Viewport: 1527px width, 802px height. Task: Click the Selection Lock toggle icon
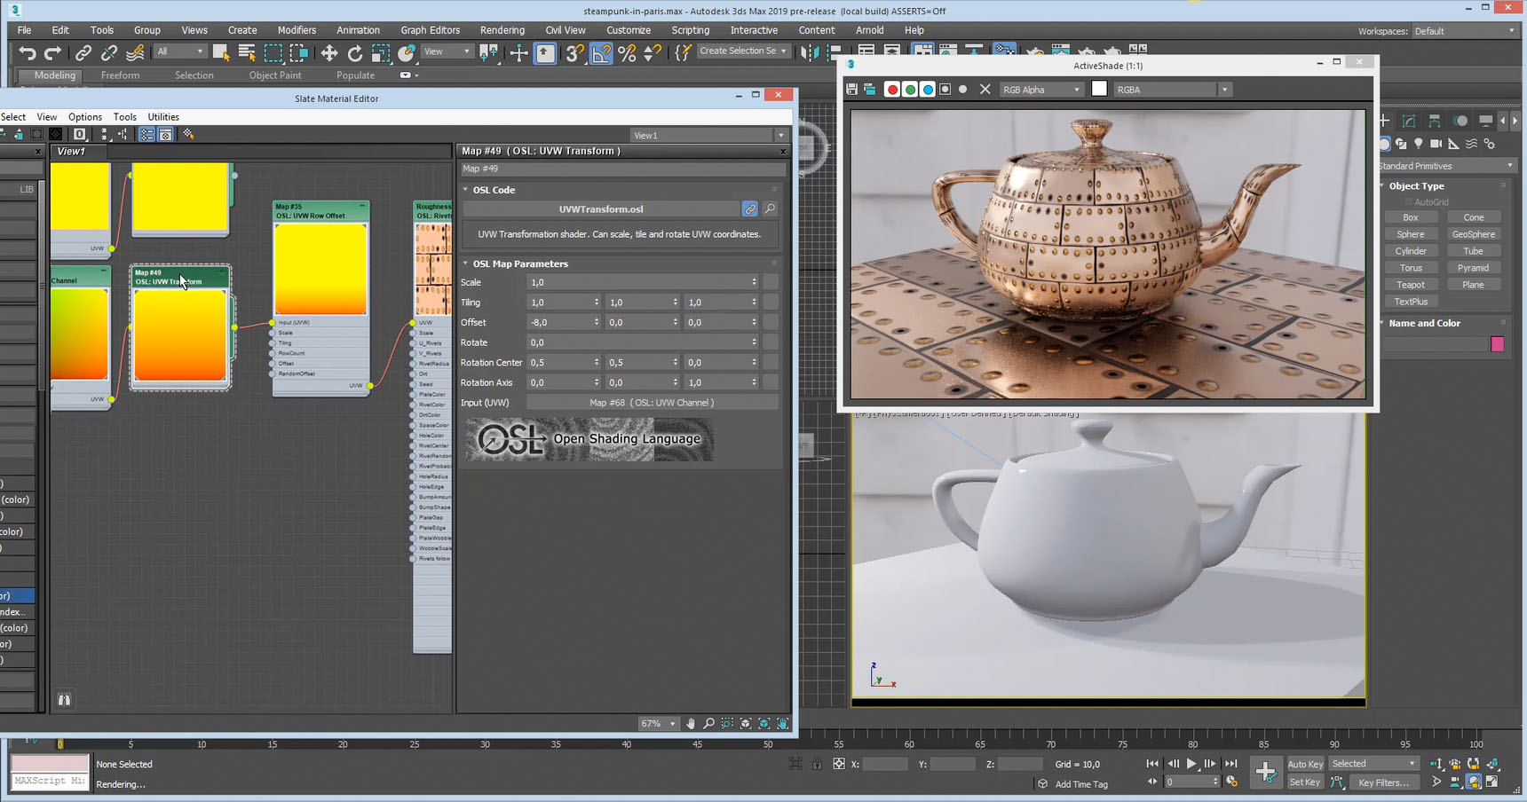click(x=817, y=764)
